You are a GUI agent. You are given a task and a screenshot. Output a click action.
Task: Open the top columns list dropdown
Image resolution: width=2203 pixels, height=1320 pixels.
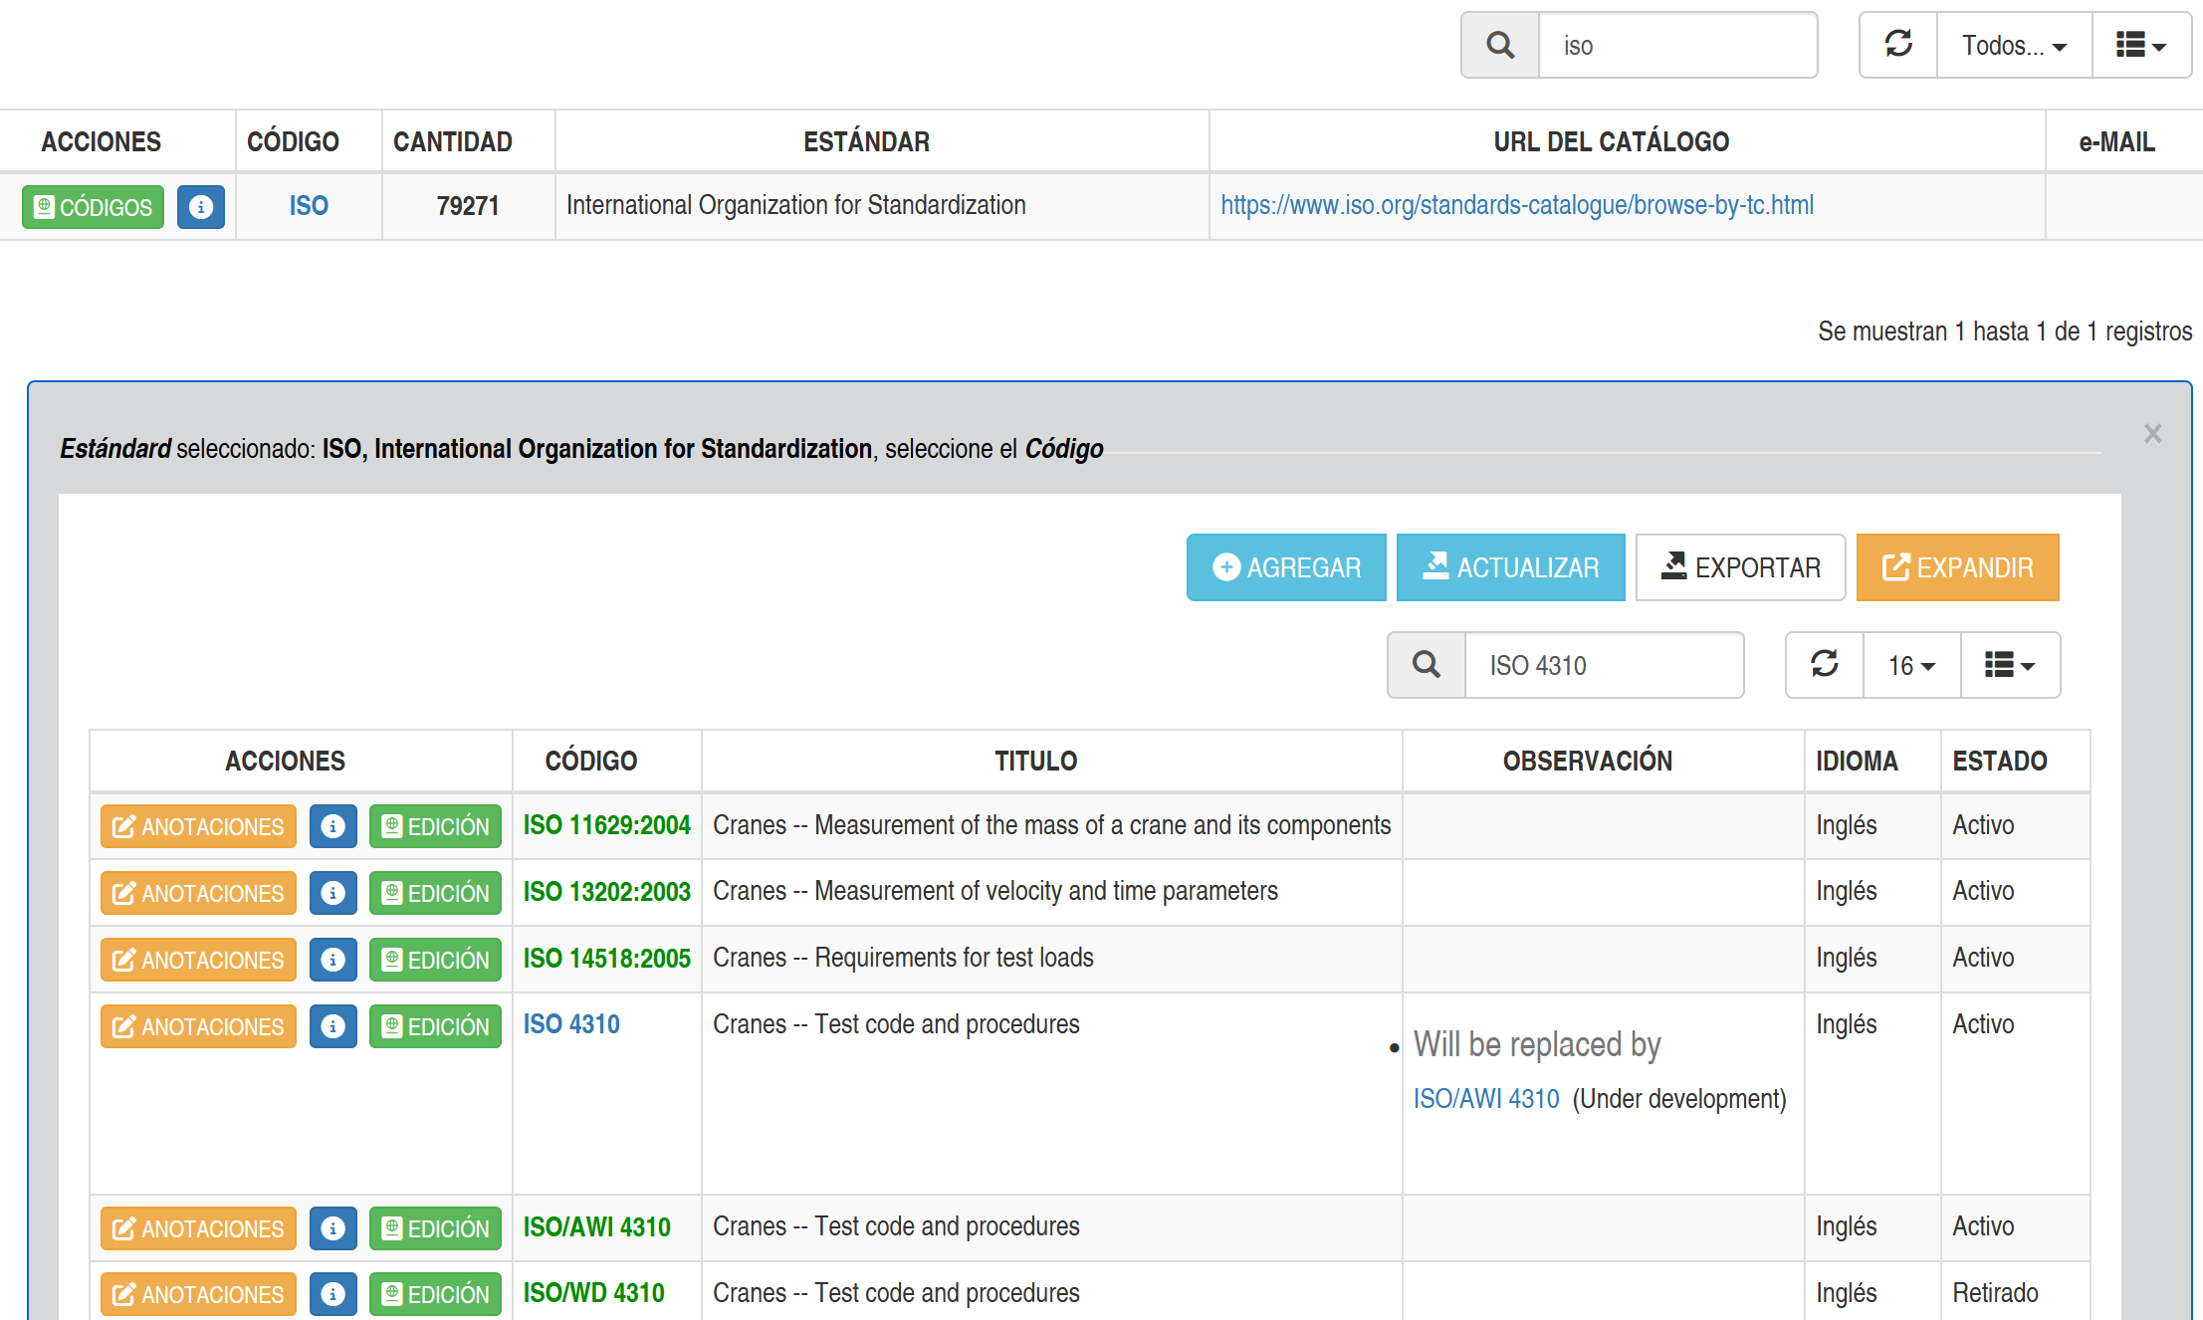pos(2140,46)
